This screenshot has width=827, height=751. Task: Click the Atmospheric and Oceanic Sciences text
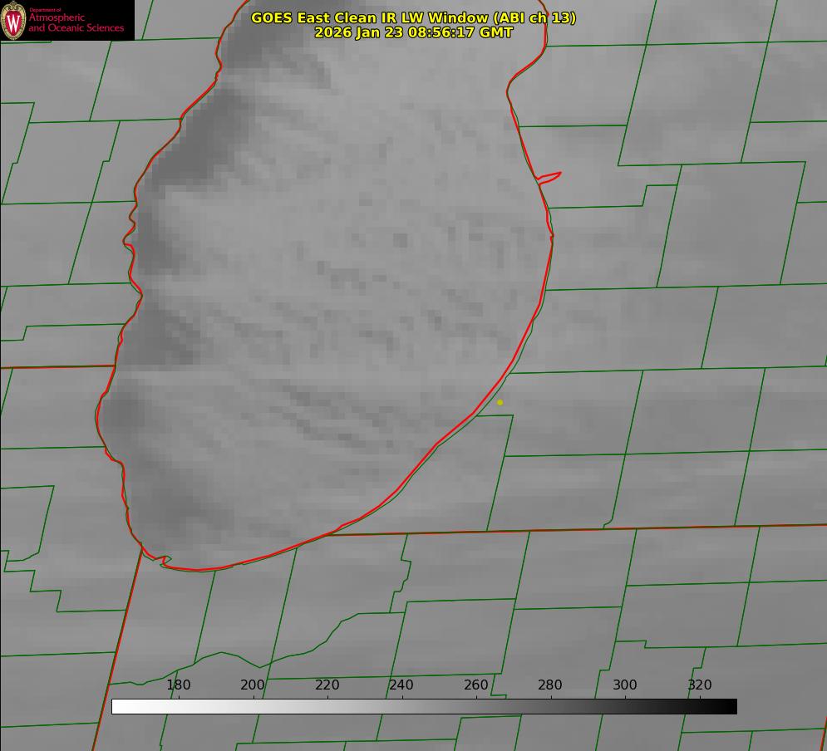point(76,22)
